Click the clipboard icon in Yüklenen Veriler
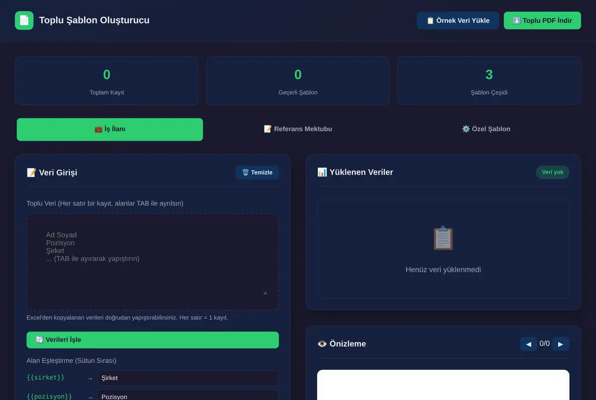Screen dimensions: 596x400 443,238
